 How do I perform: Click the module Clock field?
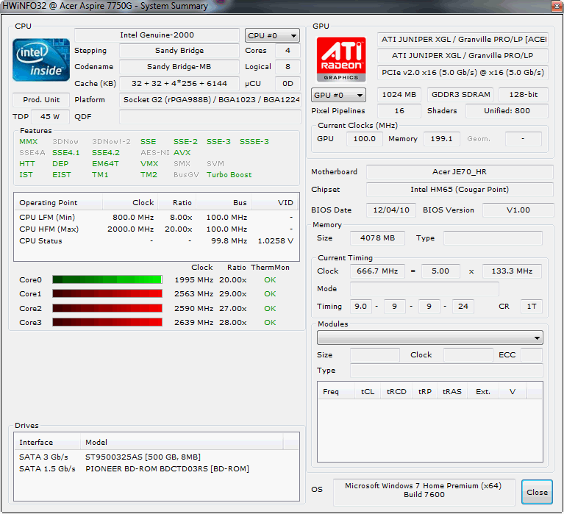(468, 355)
